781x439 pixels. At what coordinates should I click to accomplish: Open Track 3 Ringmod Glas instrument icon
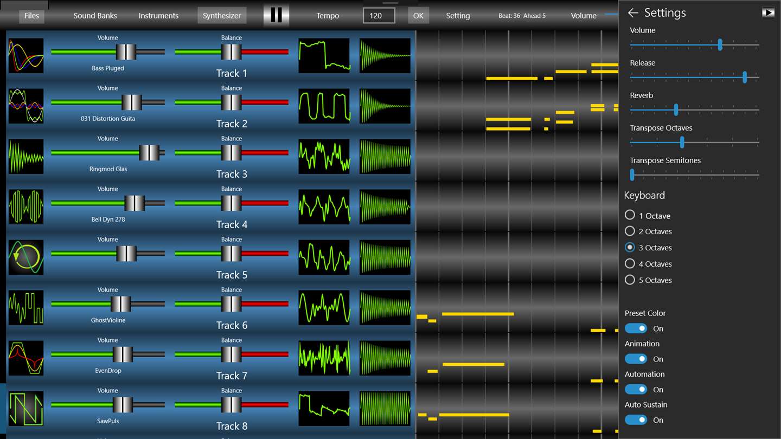(x=26, y=156)
